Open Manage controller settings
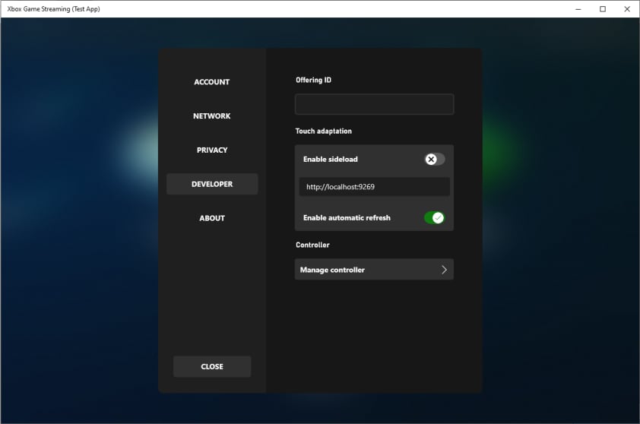 [374, 269]
